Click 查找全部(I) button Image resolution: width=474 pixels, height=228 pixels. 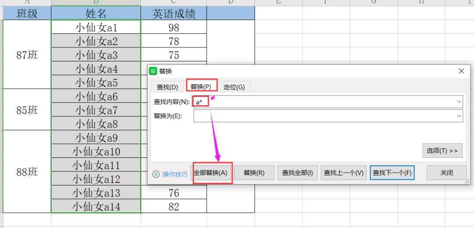click(297, 173)
